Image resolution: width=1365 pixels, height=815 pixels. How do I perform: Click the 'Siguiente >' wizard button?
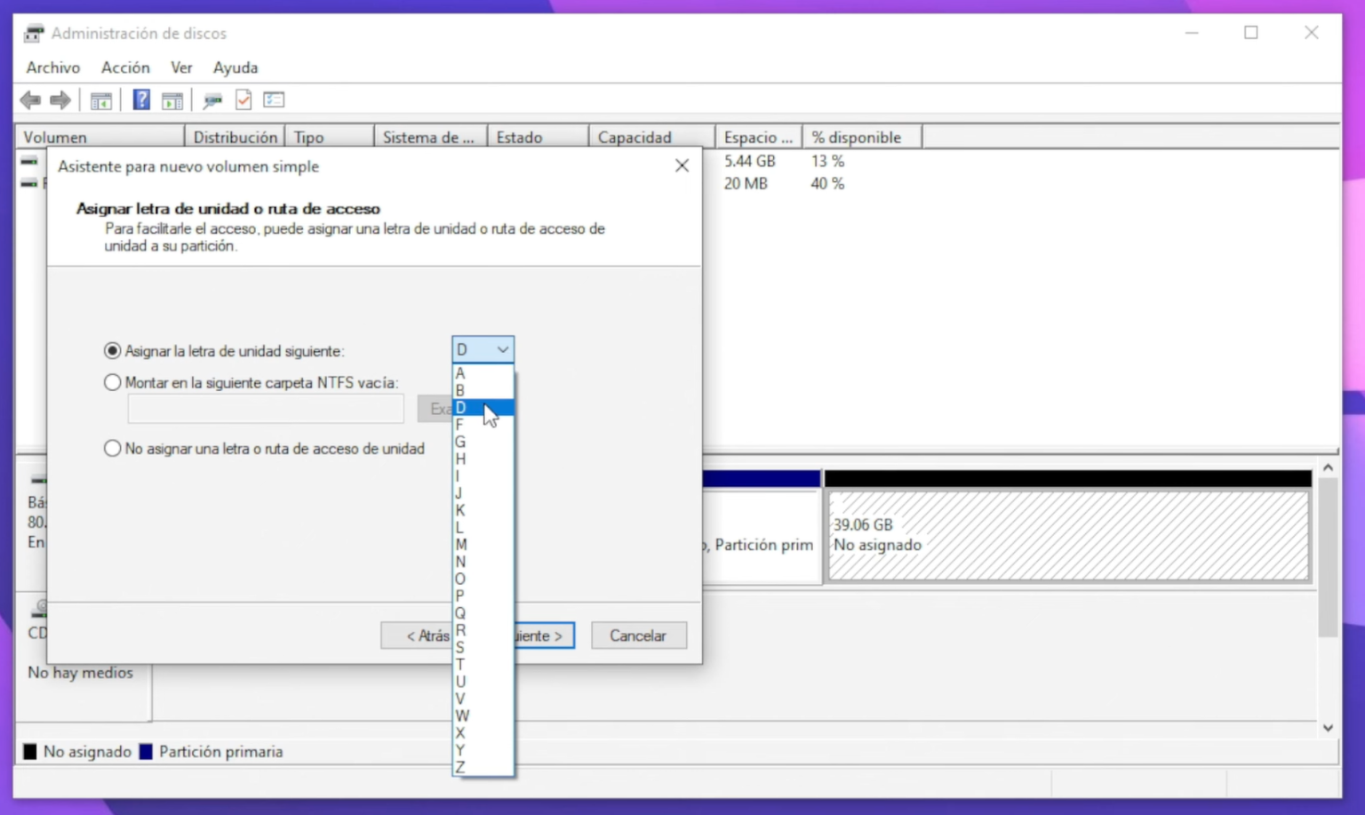pyautogui.click(x=544, y=635)
